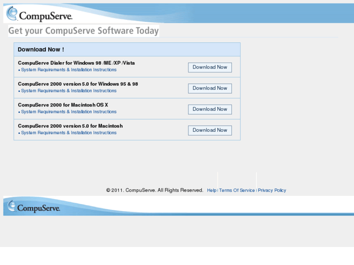Open System Requirements link under version 5.0 for Macintosh
Screen dimensions: 354x265
69,133
